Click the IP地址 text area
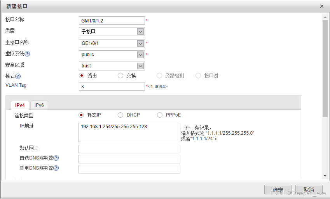 [129, 132]
